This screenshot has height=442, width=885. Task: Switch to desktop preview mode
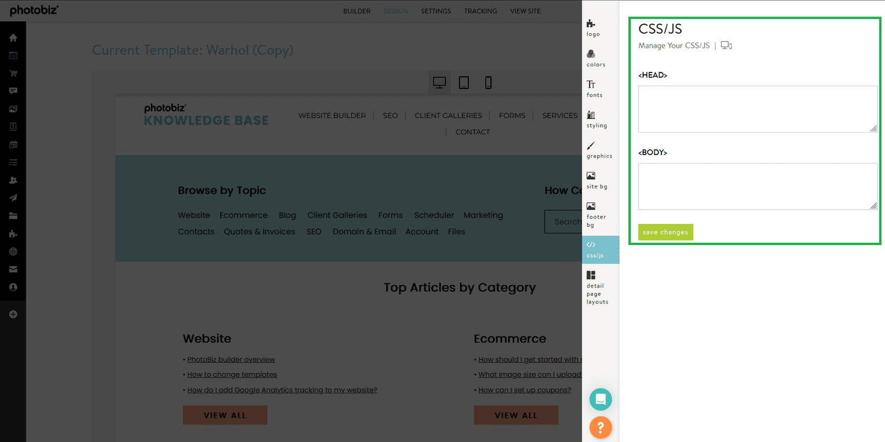tap(439, 83)
